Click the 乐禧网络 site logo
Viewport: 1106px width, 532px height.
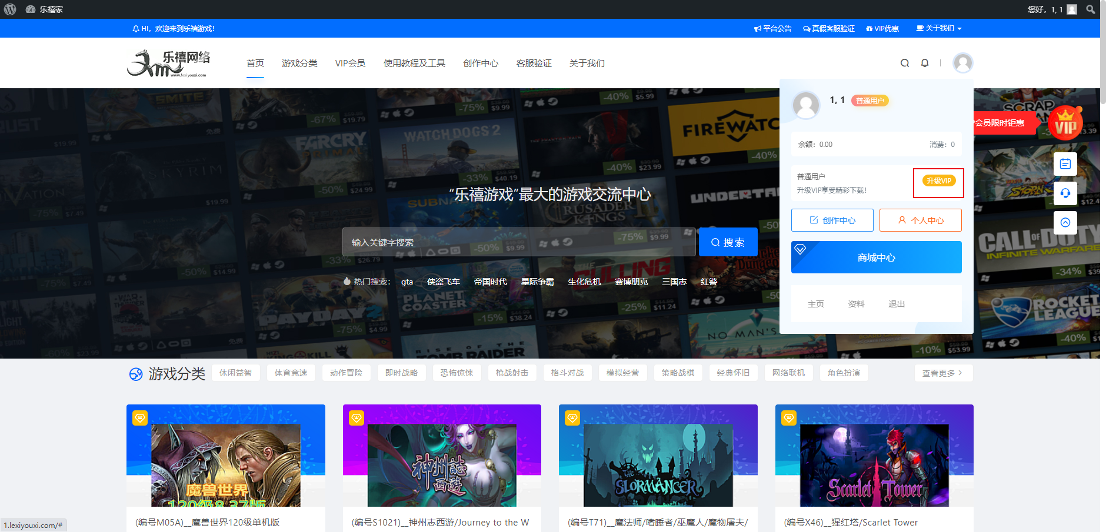click(x=169, y=63)
